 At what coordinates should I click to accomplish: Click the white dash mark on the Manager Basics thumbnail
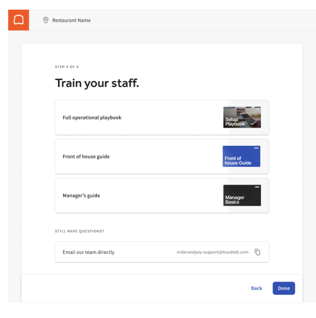pyautogui.click(x=257, y=187)
